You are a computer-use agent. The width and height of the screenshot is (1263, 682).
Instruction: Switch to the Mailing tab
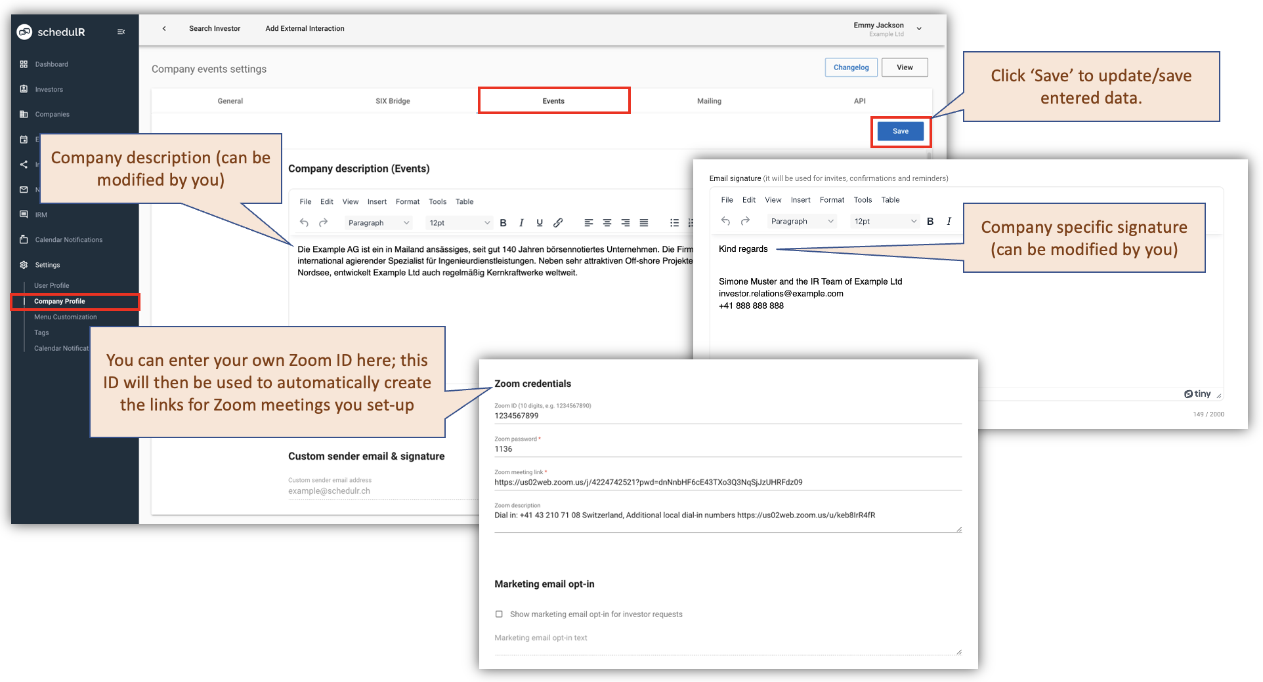pos(708,100)
